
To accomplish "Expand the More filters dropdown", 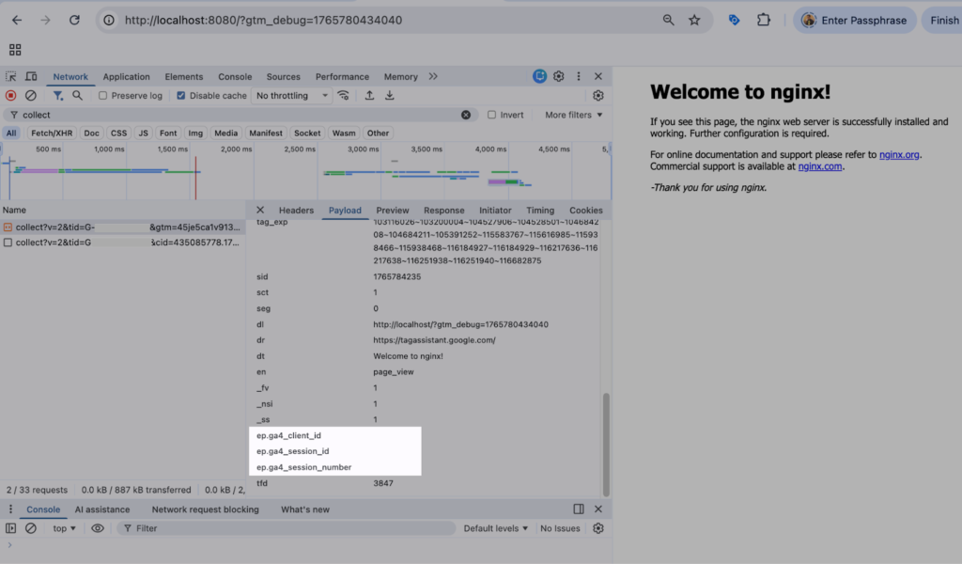I will [573, 115].
